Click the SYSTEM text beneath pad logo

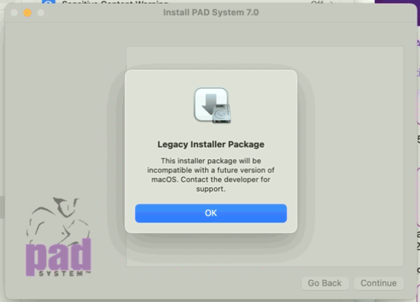pyautogui.click(x=61, y=273)
